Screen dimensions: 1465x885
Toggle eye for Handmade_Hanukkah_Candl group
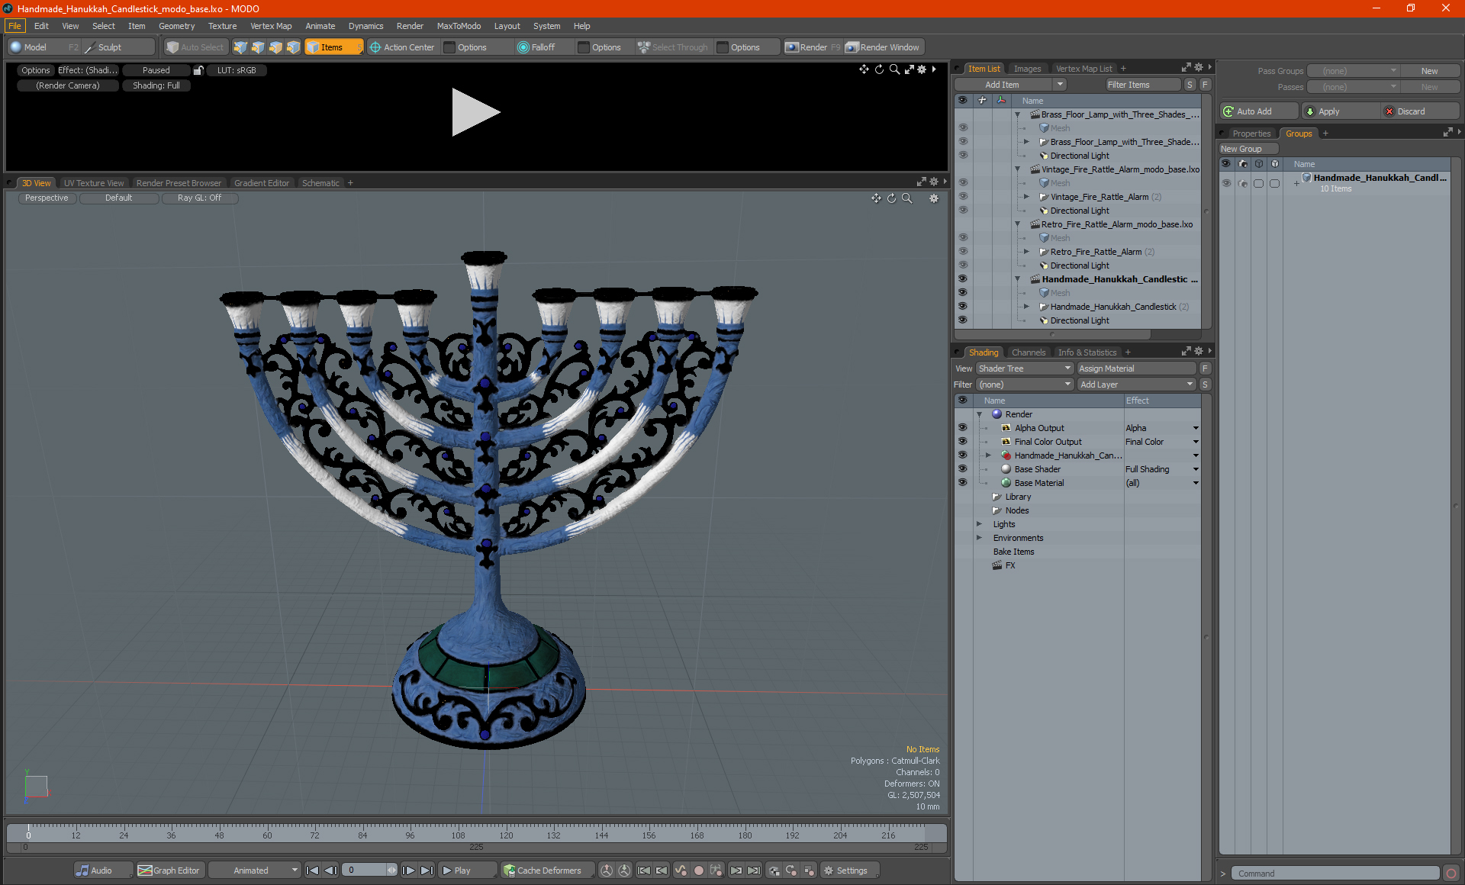point(1226,183)
